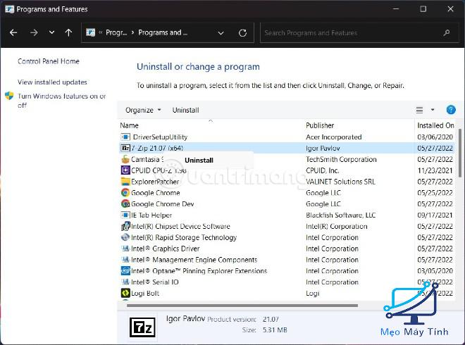The image size is (465, 345).
Task: Open the help question mark icon
Action: click(x=451, y=110)
